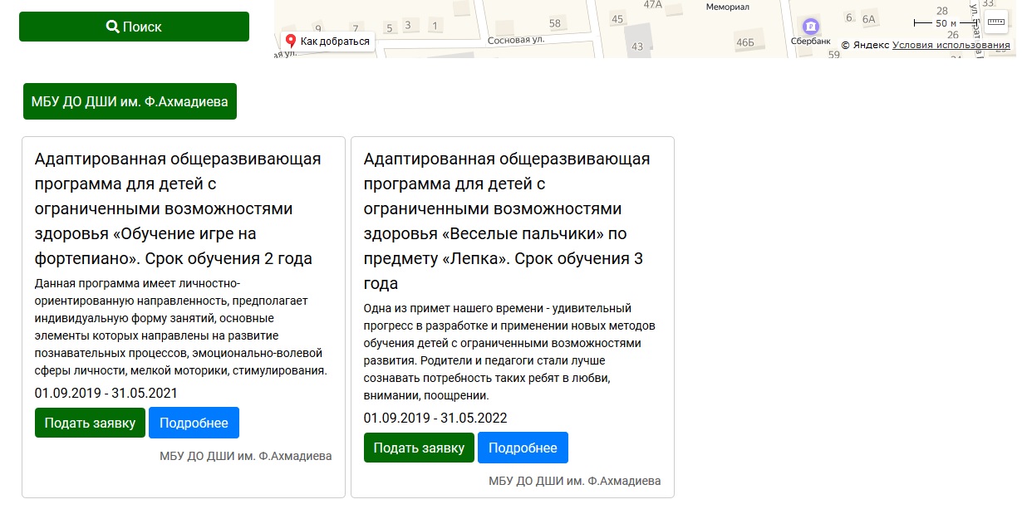The height and width of the screenshot is (514, 1022).
Task: Select building 43 on the map
Action: tap(637, 47)
